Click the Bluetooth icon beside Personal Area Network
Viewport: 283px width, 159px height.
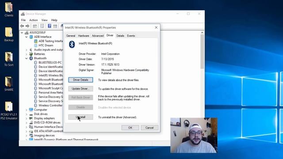point(35,92)
